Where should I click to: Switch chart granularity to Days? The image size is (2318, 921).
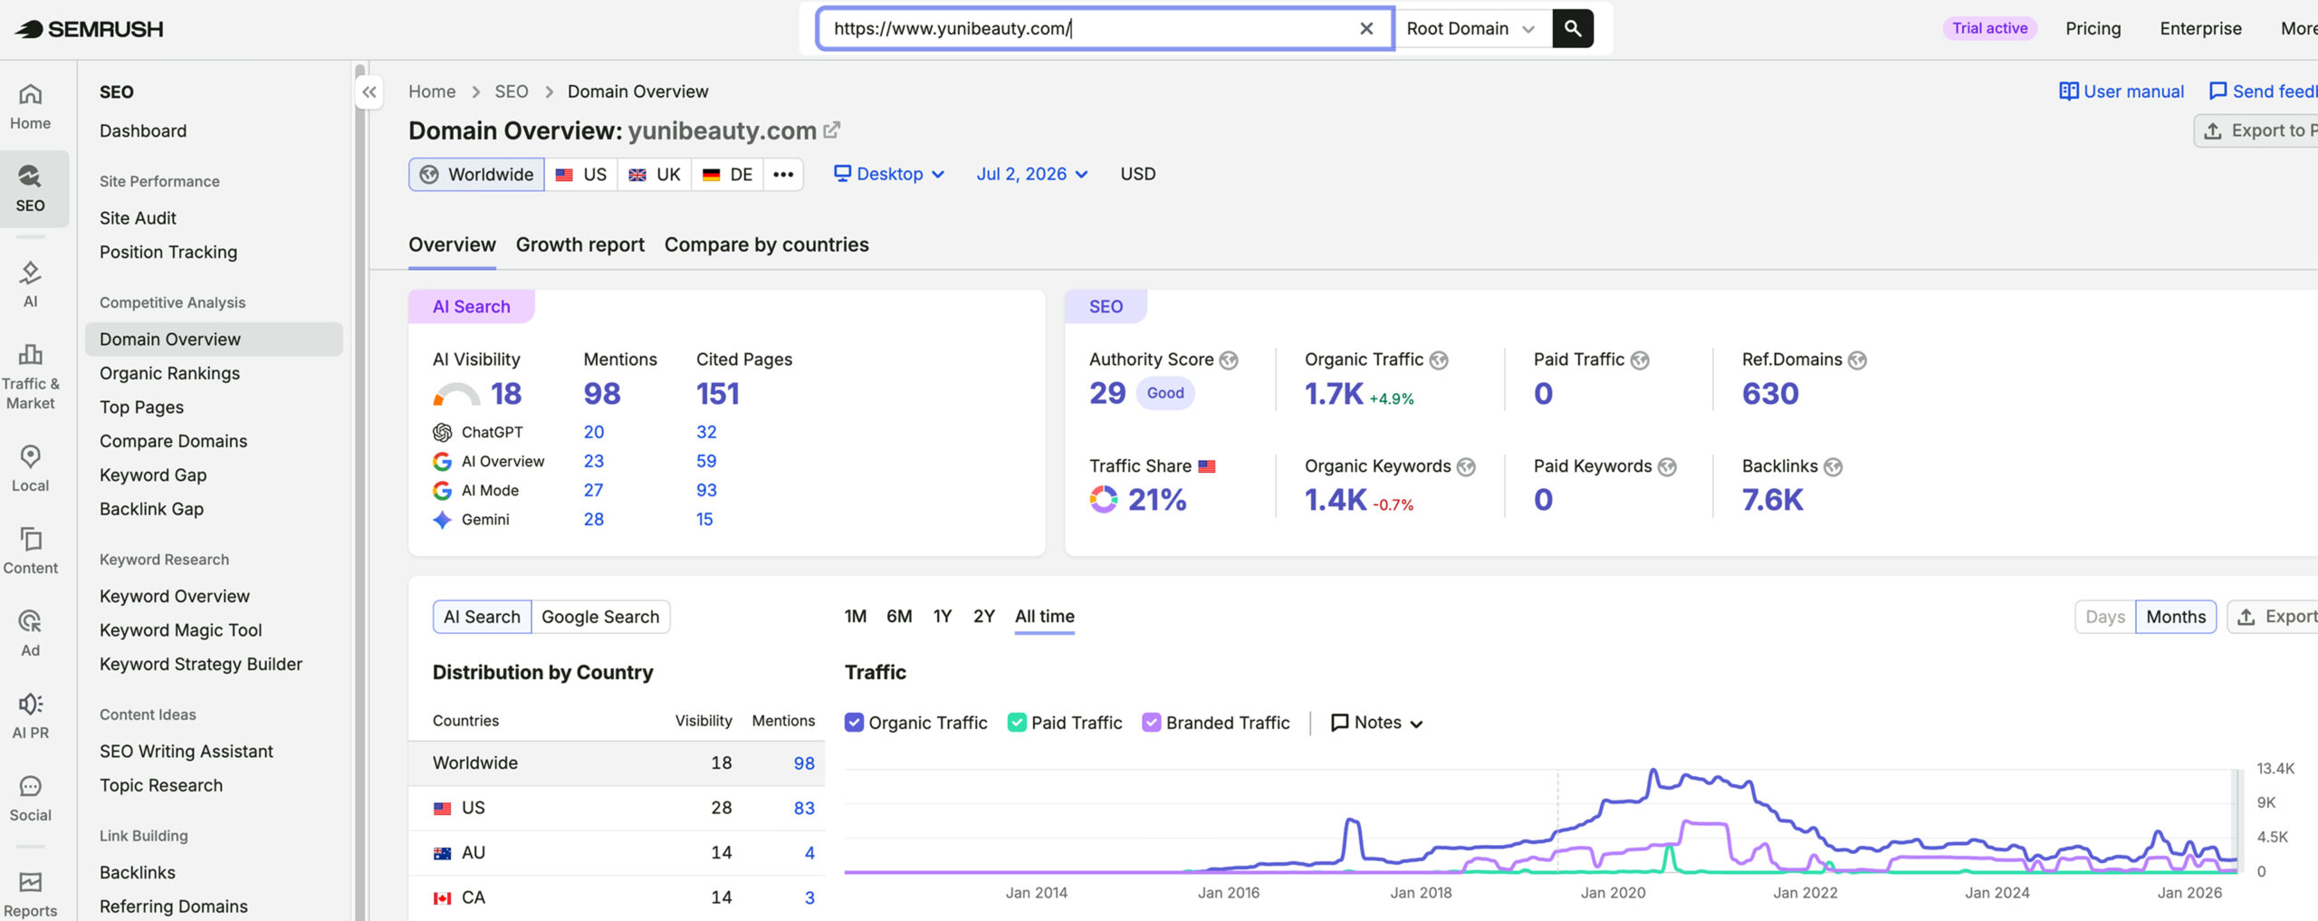point(2104,617)
